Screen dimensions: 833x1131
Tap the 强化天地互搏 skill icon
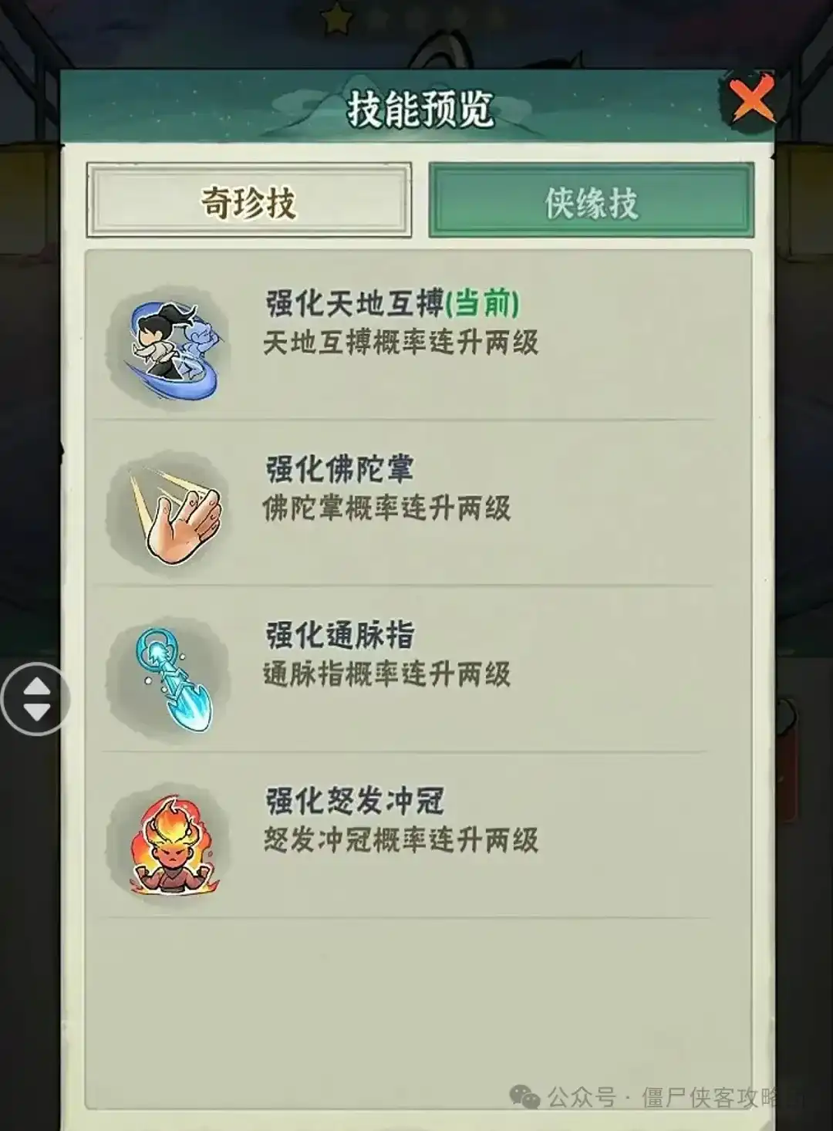[171, 345]
